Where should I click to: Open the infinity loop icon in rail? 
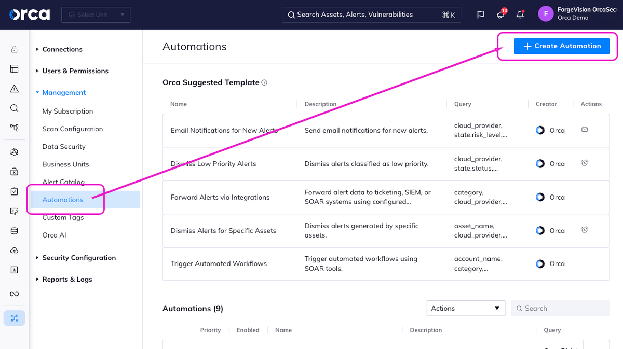pyautogui.click(x=14, y=294)
